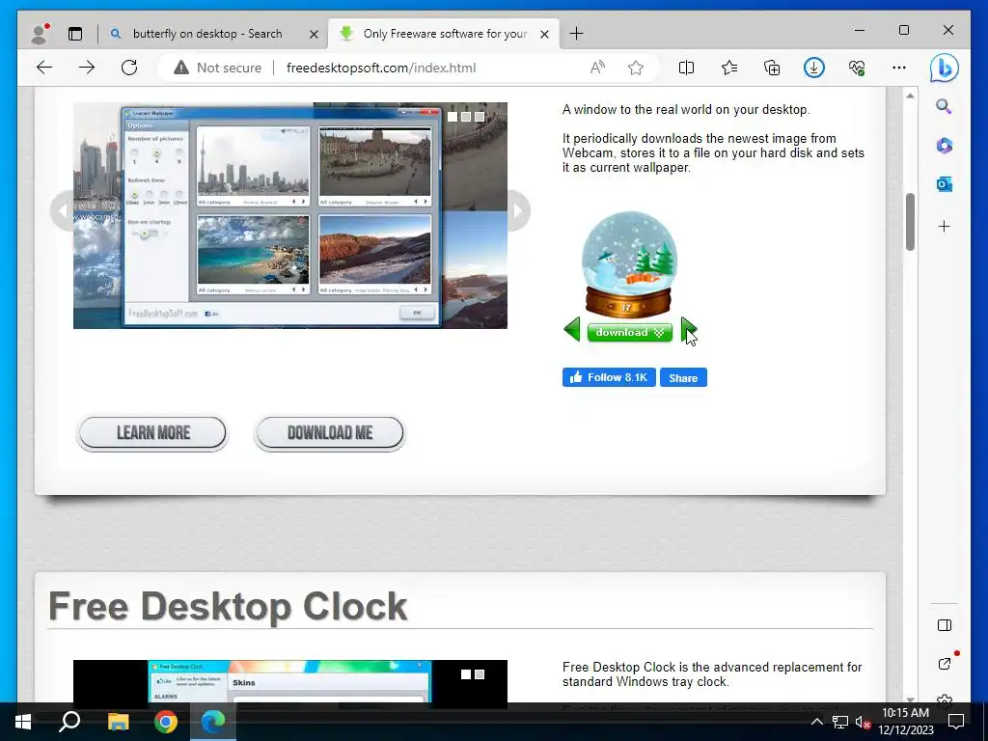Open the Read aloud icon

[x=597, y=68]
